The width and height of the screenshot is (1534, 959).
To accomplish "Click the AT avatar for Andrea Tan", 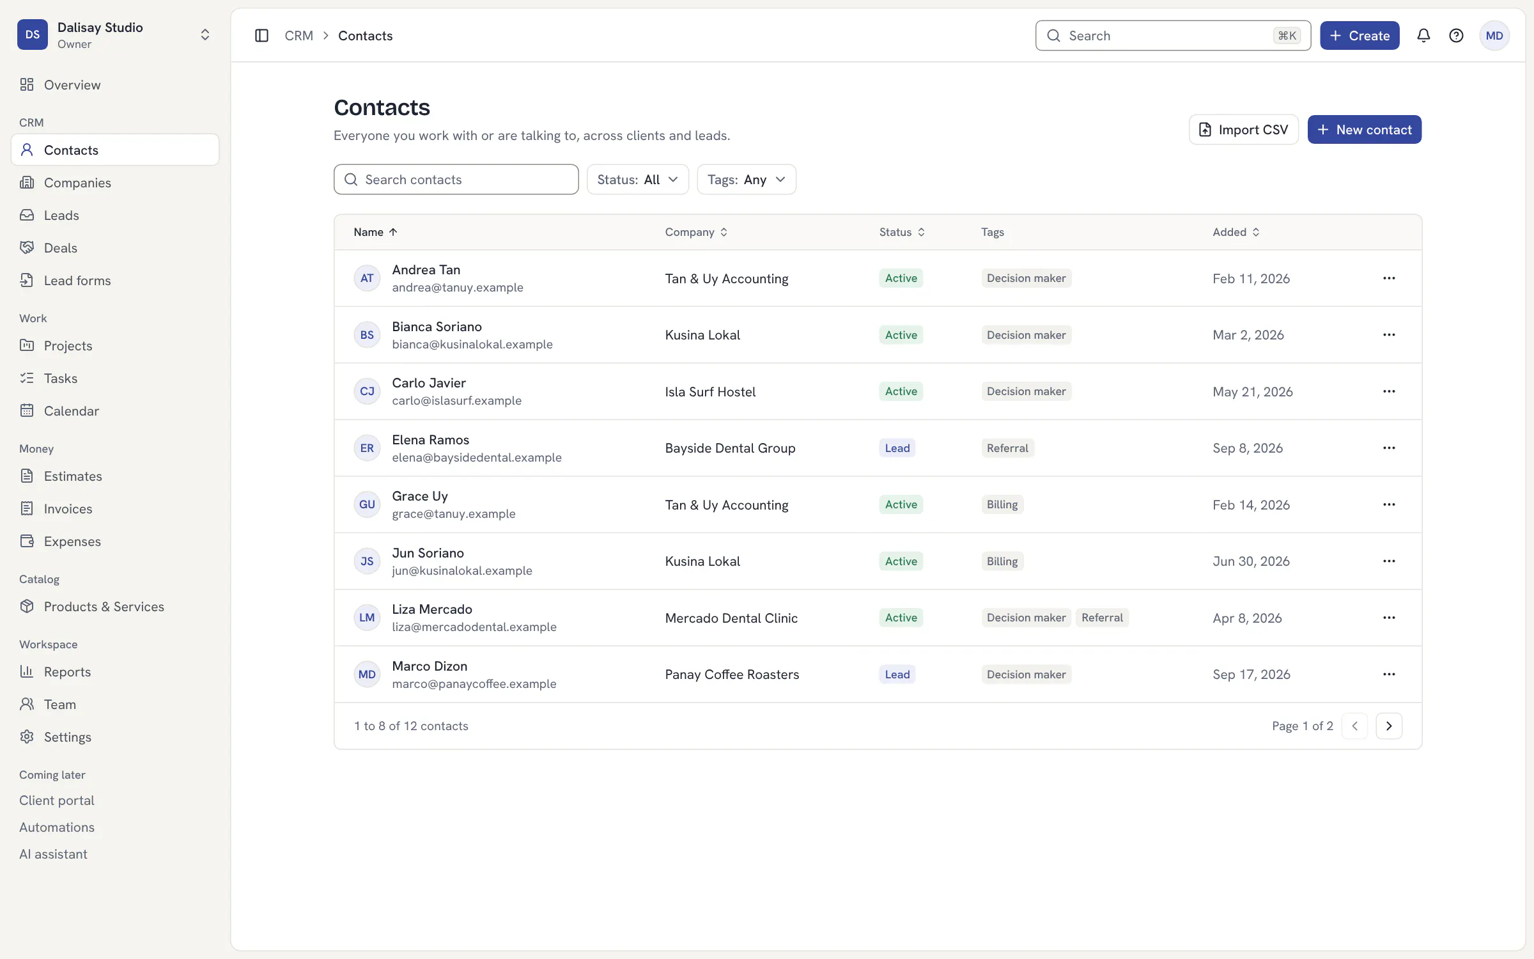I will [x=367, y=278].
